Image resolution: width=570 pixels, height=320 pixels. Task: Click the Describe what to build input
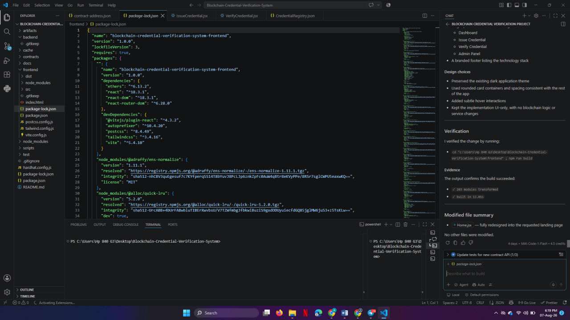pyautogui.click(x=505, y=274)
